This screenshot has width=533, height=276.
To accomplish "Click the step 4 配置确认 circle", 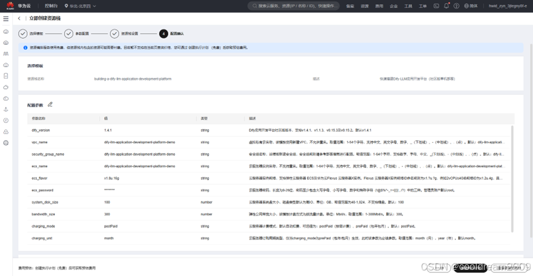I will click(x=163, y=34).
